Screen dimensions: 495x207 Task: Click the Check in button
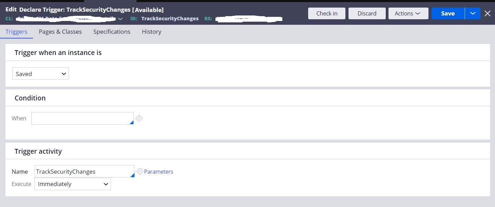(326, 13)
